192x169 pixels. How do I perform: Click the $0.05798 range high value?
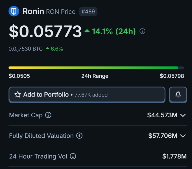pos(172,76)
